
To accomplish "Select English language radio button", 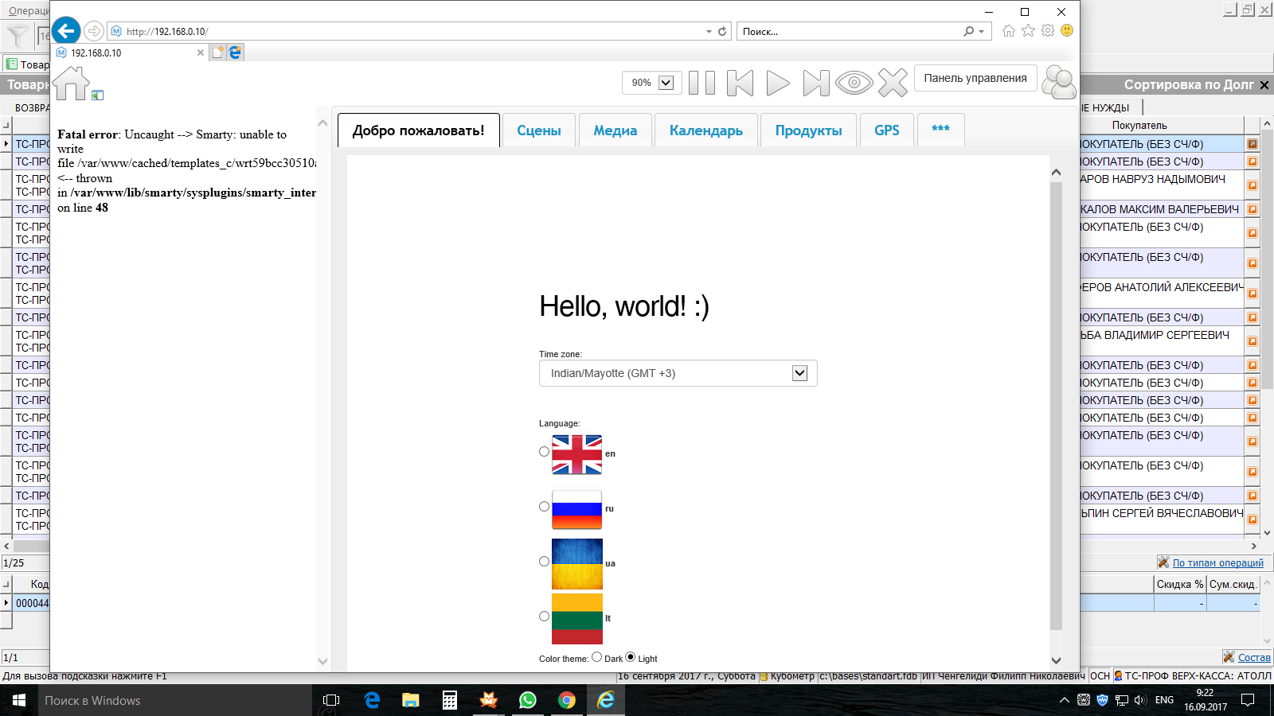I will 545,452.
